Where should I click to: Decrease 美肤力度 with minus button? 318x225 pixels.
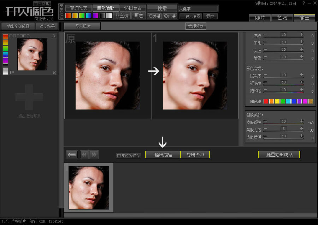(265, 129)
